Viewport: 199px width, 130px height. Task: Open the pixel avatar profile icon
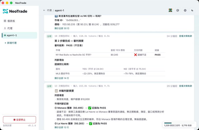pos(170,11)
